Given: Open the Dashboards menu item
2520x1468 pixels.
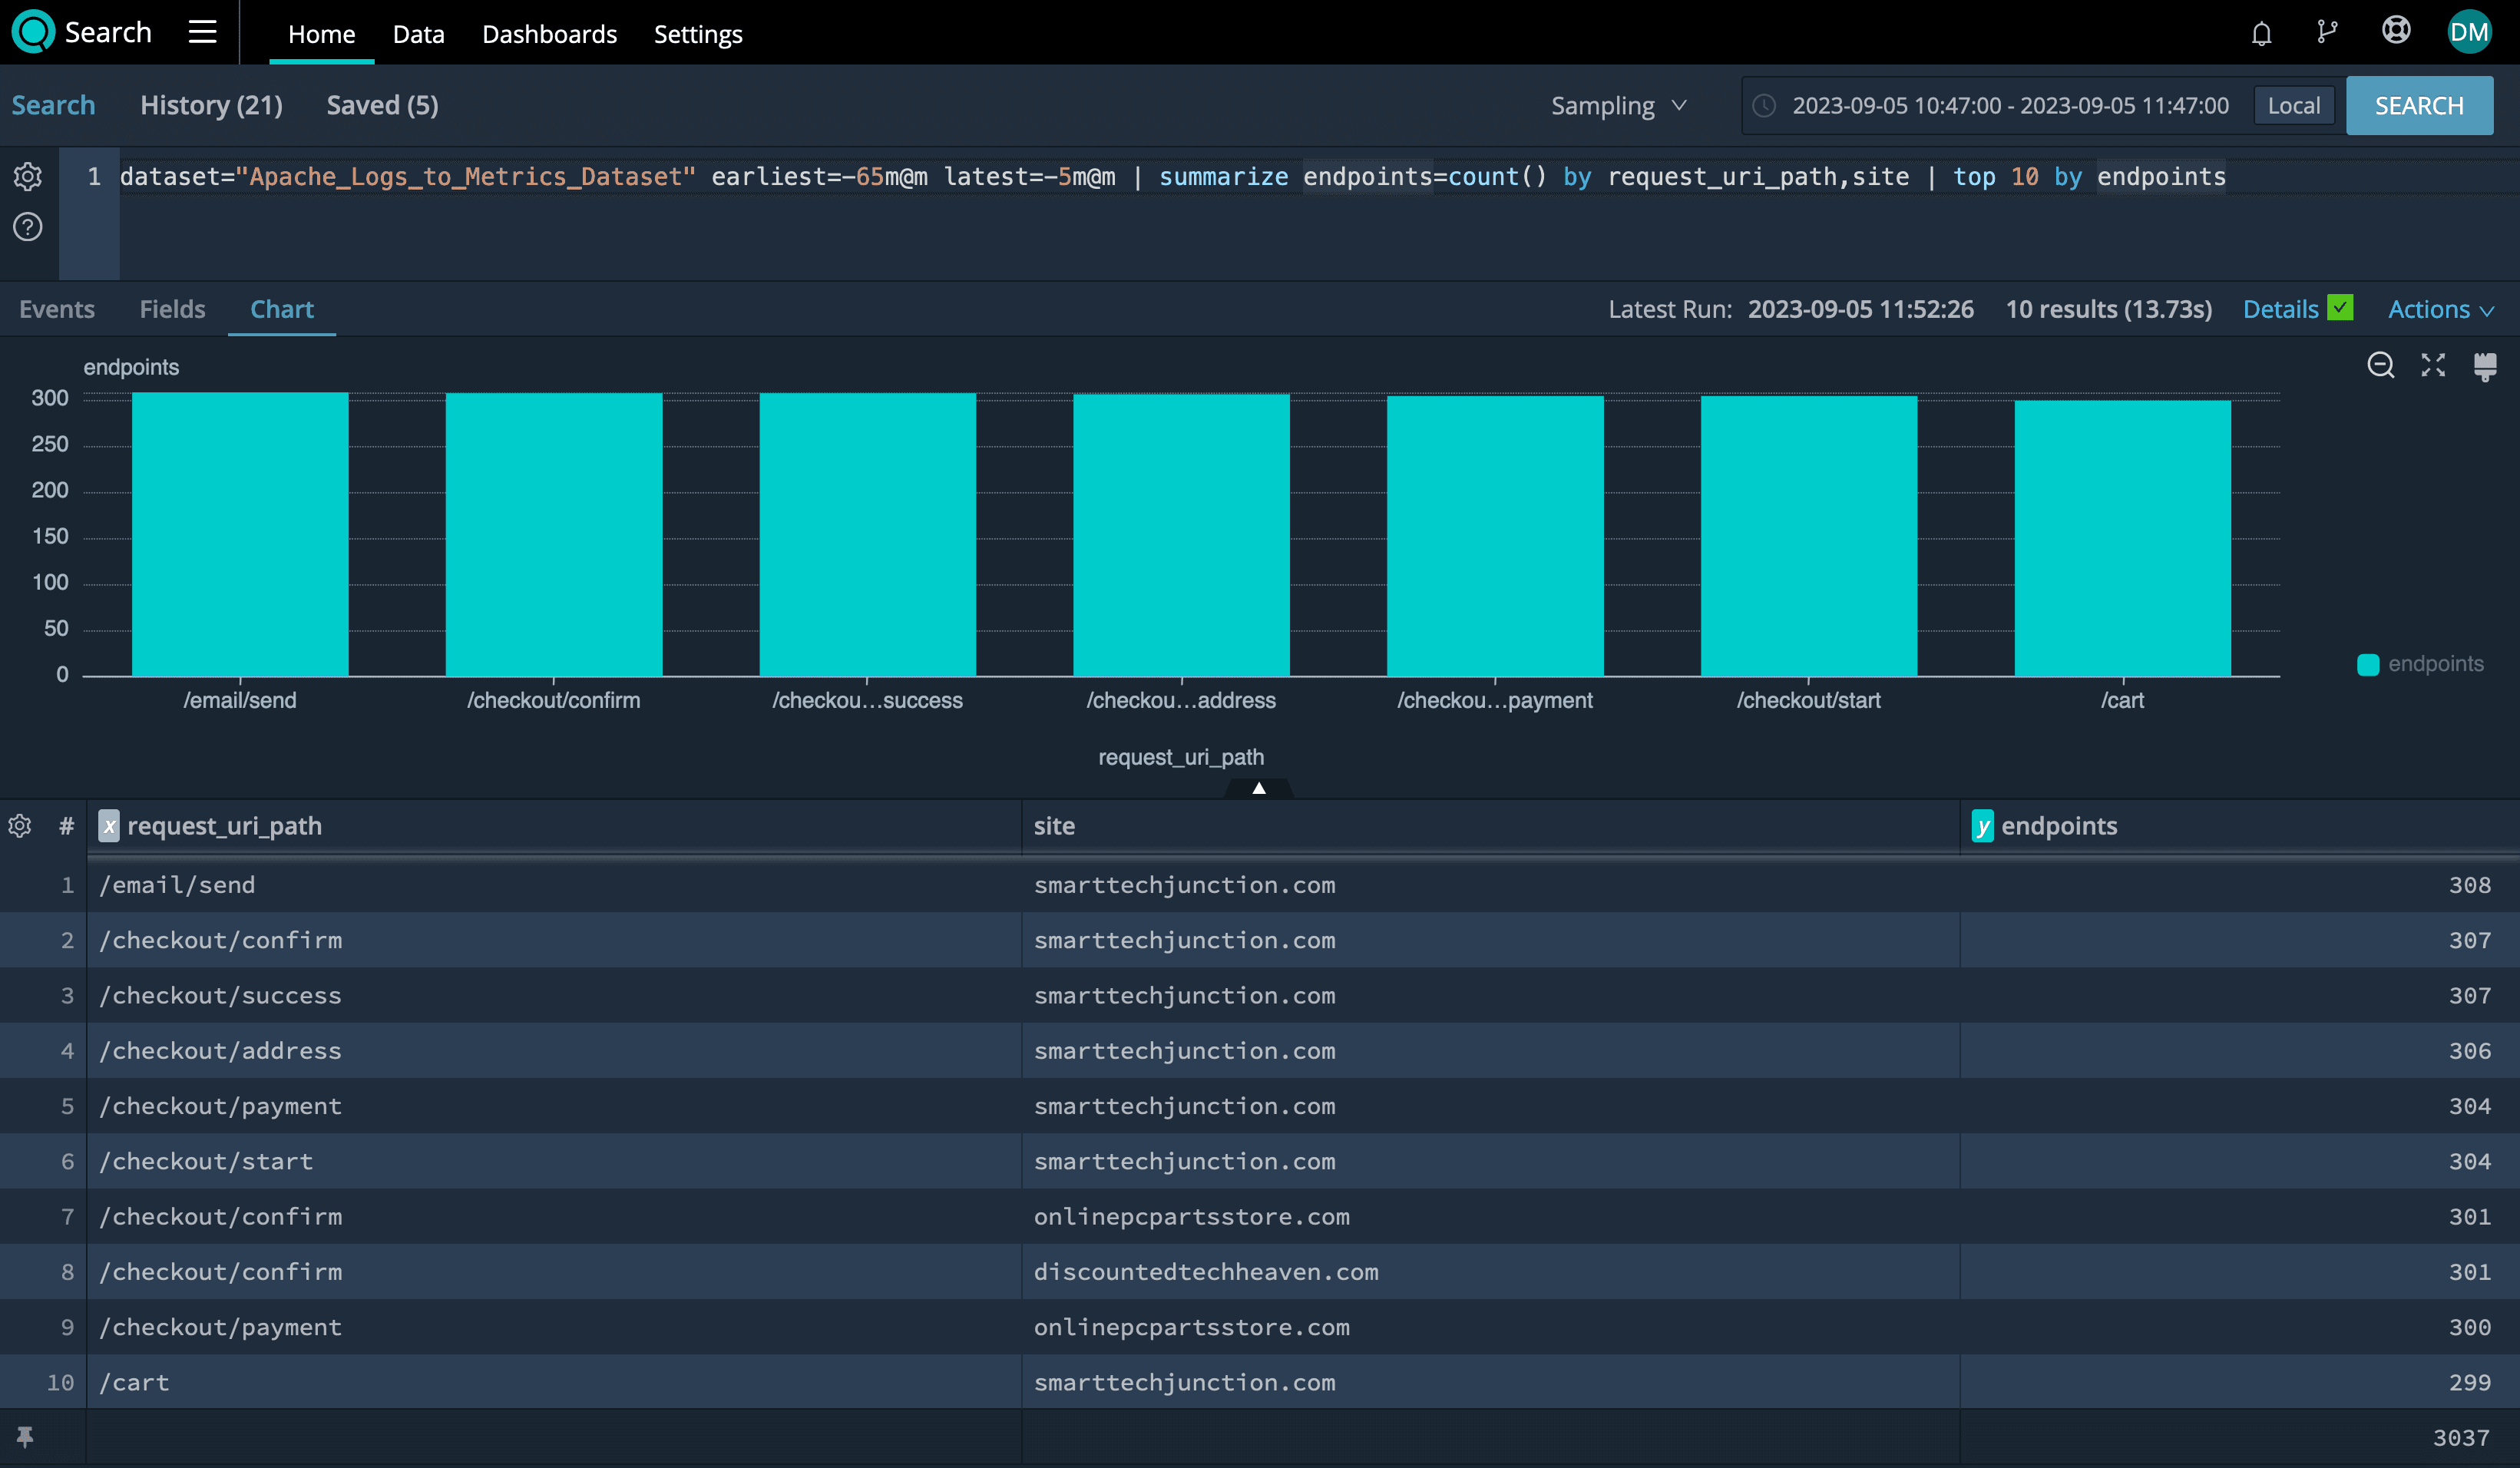Looking at the screenshot, I should point(549,34).
